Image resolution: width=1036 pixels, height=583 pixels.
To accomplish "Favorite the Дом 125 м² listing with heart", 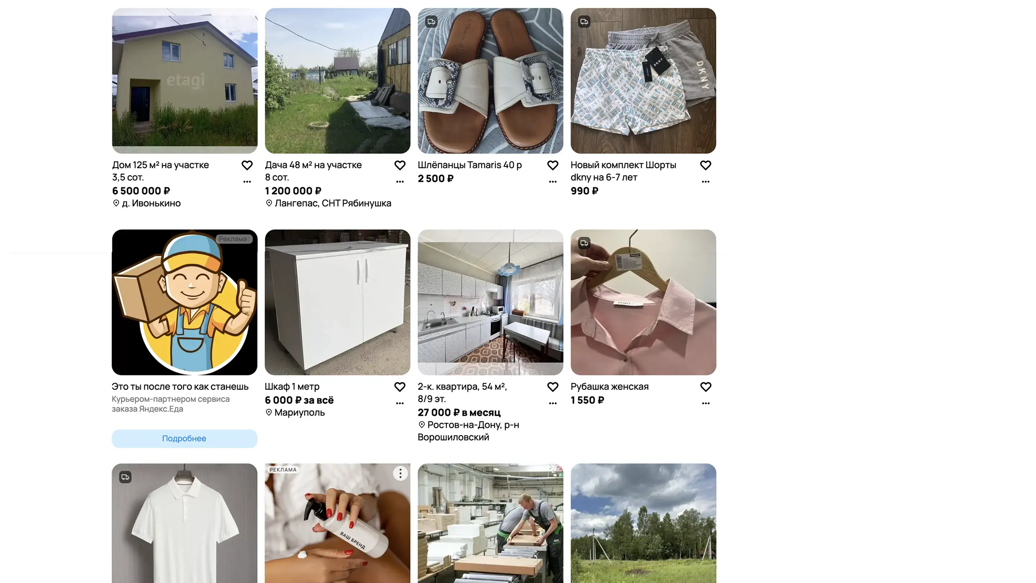I will tap(247, 166).
